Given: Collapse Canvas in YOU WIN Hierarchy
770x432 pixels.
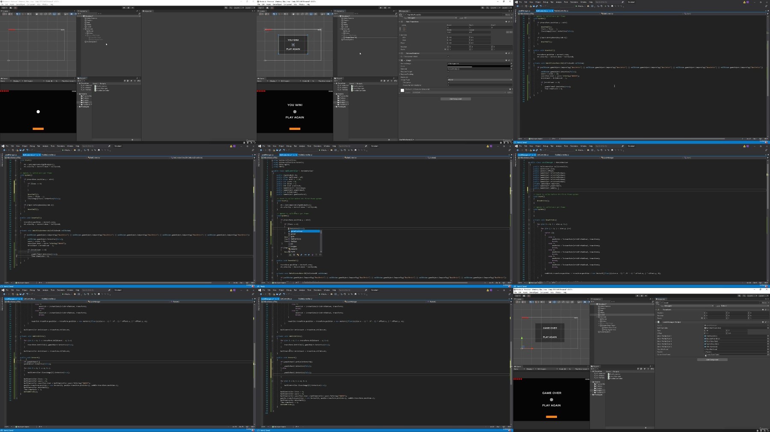Looking at the screenshot, I should click(x=340, y=29).
